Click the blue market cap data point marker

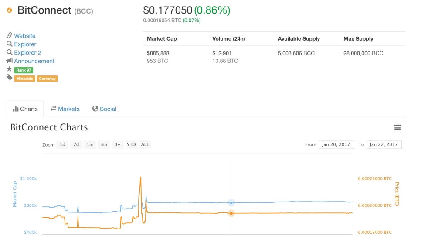[231, 203]
